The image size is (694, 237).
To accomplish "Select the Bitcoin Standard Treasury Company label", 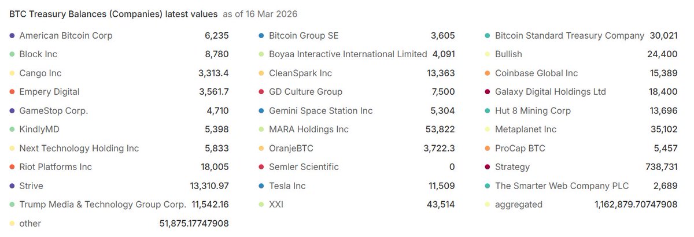I will click(570, 36).
